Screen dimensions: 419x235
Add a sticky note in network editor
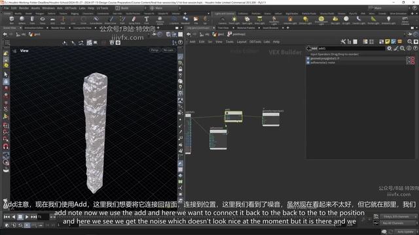(387, 42)
